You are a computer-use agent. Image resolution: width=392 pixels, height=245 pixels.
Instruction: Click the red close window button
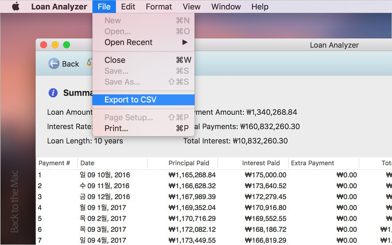pos(44,45)
